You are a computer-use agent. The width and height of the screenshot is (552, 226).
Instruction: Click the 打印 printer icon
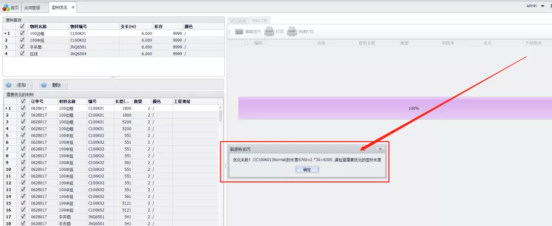coord(270,32)
